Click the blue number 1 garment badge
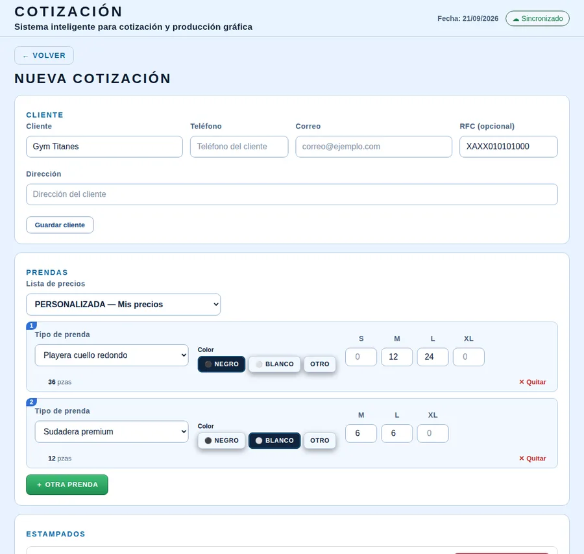Screen dimensions: 584x554 click(x=31, y=325)
